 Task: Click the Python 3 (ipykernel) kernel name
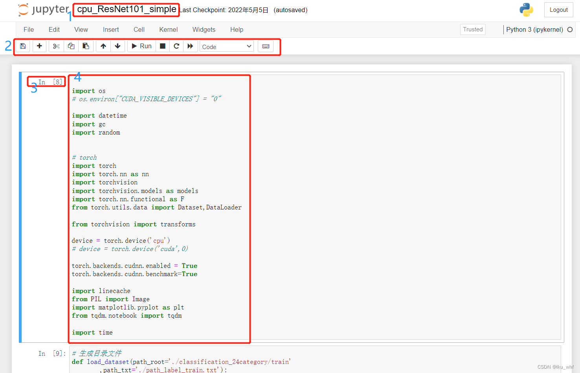point(534,29)
